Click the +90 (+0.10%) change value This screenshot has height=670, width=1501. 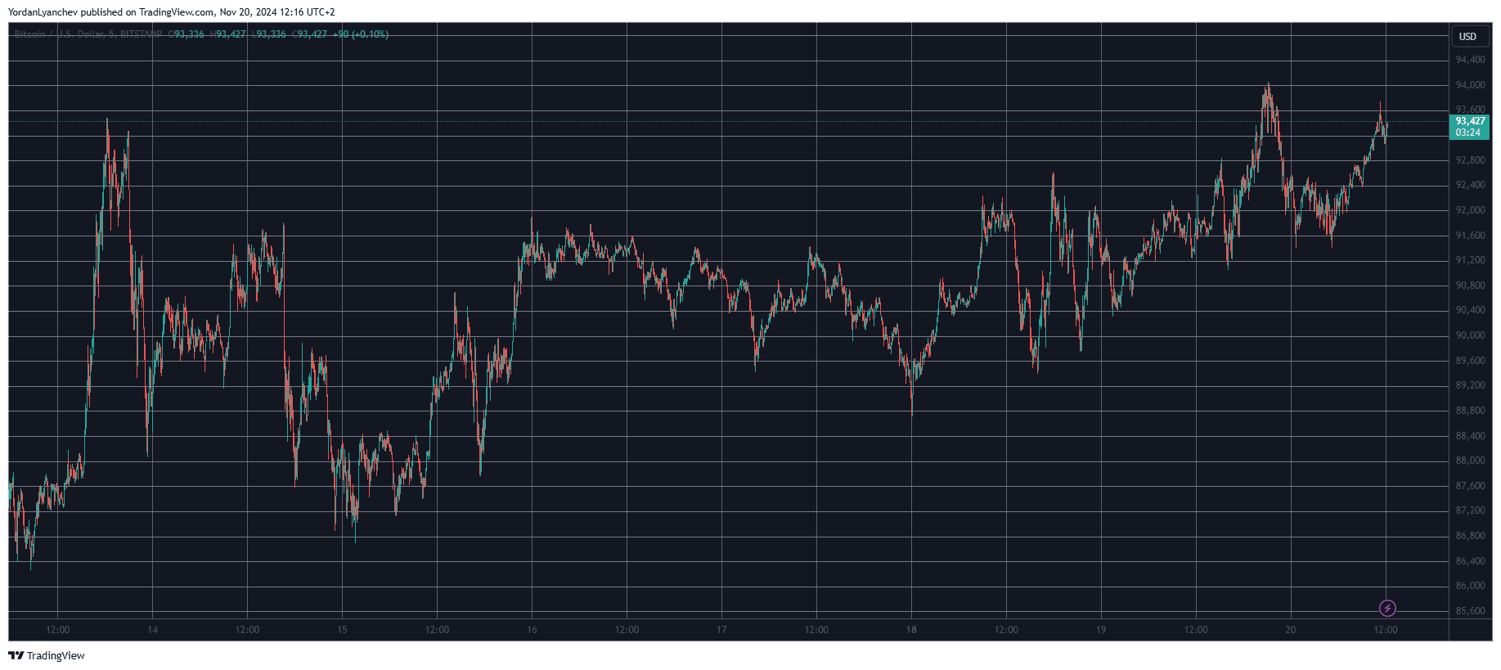pyautogui.click(x=361, y=34)
